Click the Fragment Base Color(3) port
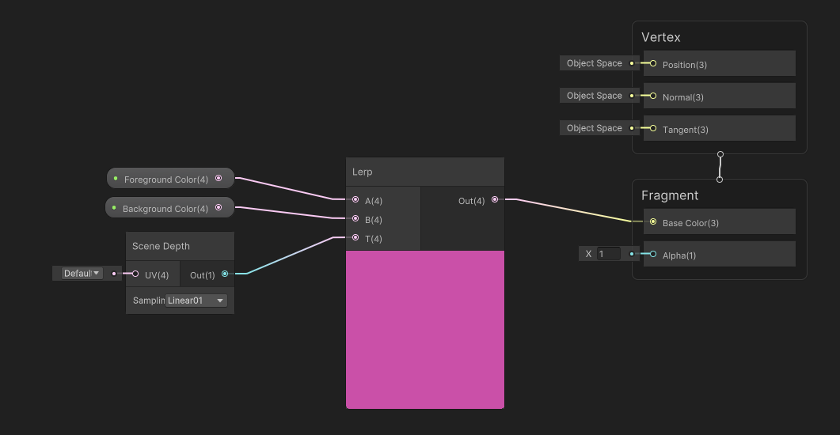The height and width of the screenshot is (435, 840). [653, 222]
